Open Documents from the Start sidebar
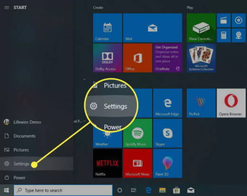The image size is (247, 196). click(37, 136)
